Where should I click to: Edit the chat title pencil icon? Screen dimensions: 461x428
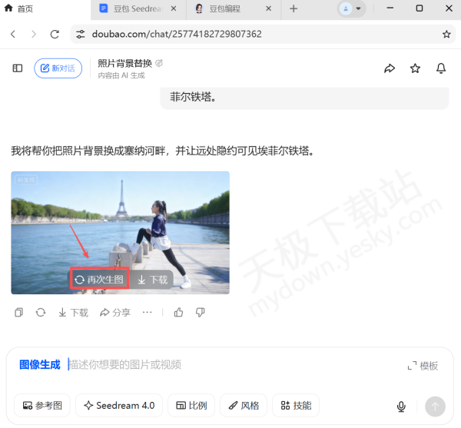pos(159,63)
